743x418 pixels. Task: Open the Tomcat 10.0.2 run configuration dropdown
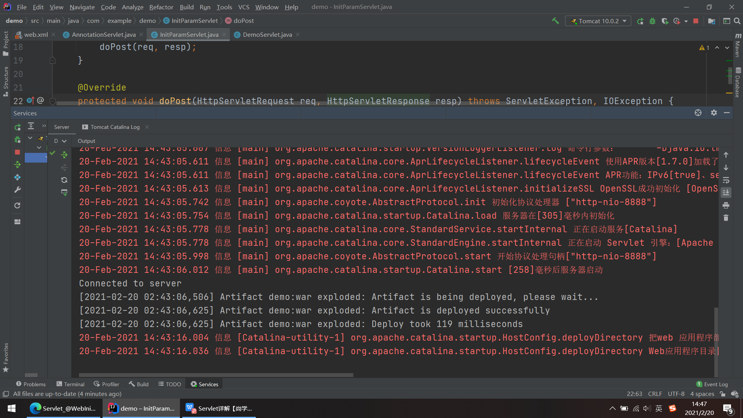598,21
